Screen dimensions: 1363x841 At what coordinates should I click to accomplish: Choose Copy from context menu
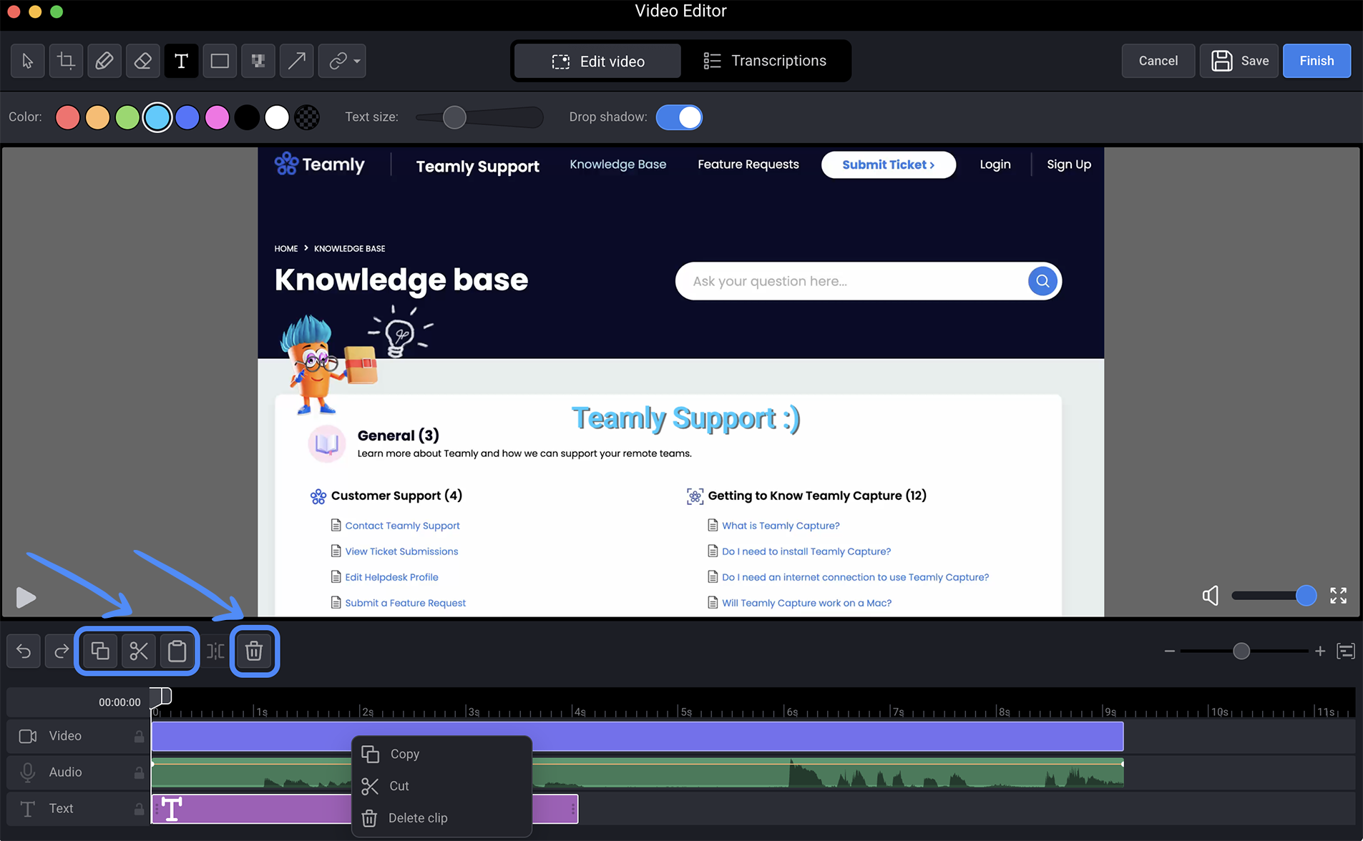(441, 754)
